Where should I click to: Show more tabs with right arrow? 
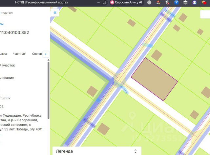tap(46, 54)
